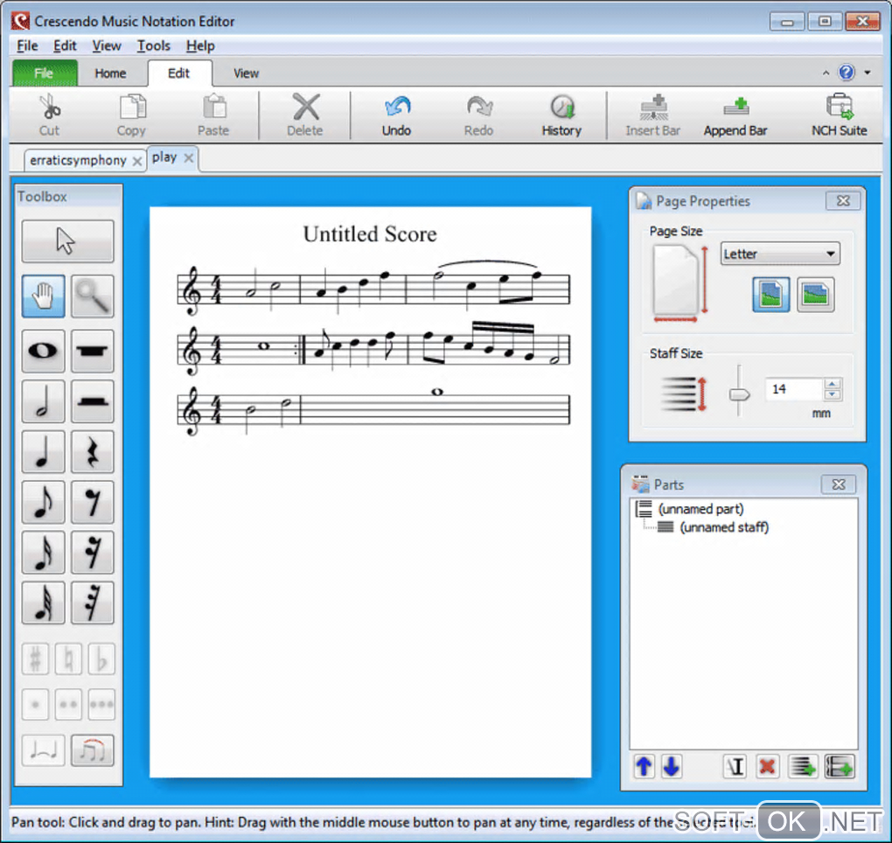892x843 pixels.
Task: Open the NCH Suite
Action: [840, 115]
